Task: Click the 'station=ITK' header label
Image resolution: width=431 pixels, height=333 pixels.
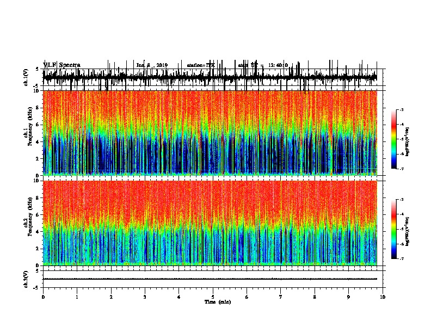Action: coord(201,65)
